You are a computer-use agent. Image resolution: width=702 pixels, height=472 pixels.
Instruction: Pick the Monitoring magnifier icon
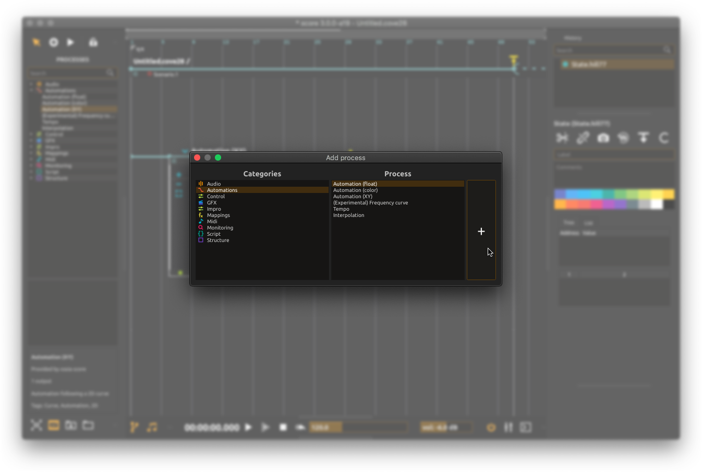201,227
